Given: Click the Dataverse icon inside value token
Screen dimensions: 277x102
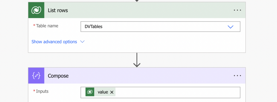Looking at the screenshot, I should click(90, 92).
